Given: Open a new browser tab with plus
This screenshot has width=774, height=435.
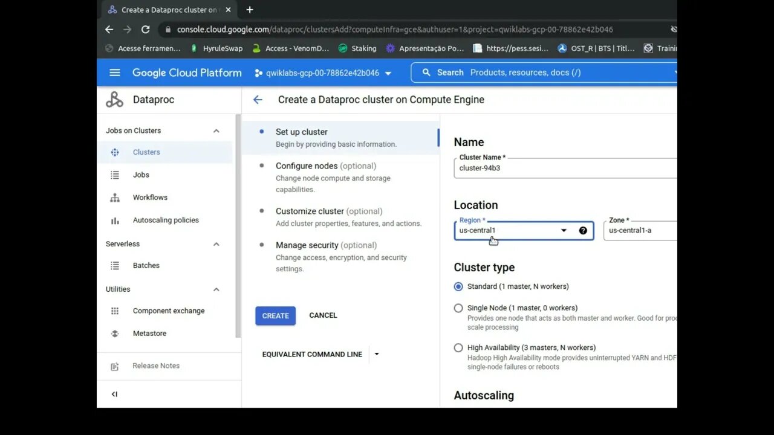Looking at the screenshot, I should (250, 10).
